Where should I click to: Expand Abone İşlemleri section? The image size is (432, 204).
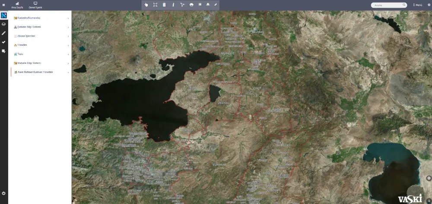point(41,36)
